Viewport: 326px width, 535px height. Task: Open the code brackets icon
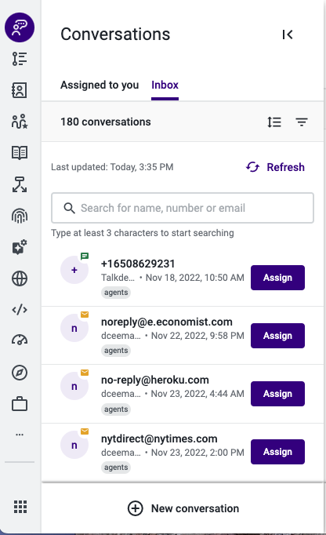click(x=20, y=309)
